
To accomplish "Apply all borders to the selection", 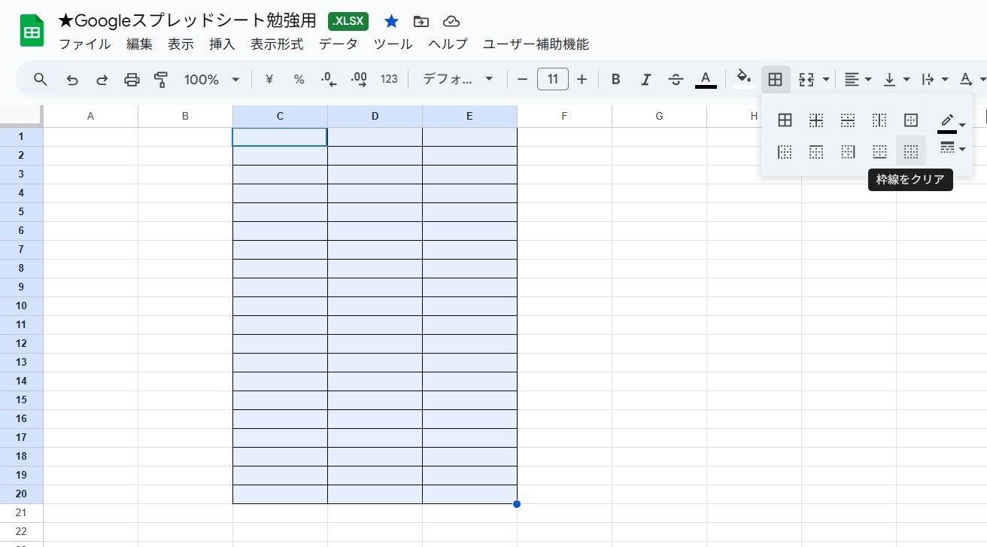I will click(785, 120).
